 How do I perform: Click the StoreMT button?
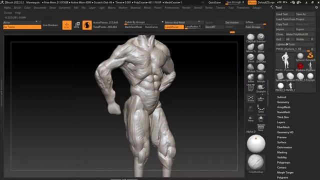(214, 27)
